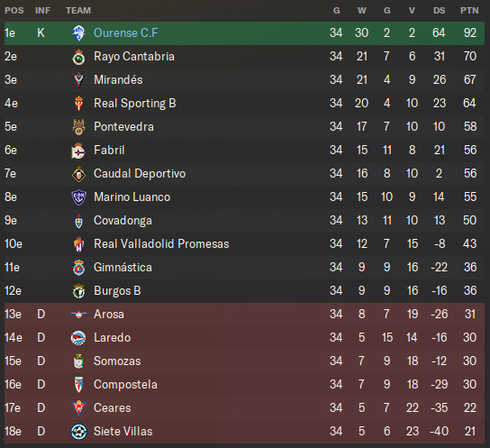Viewport: 490px width, 448px height.
Task: Click the TEAM column header
Action: (x=78, y=11)
